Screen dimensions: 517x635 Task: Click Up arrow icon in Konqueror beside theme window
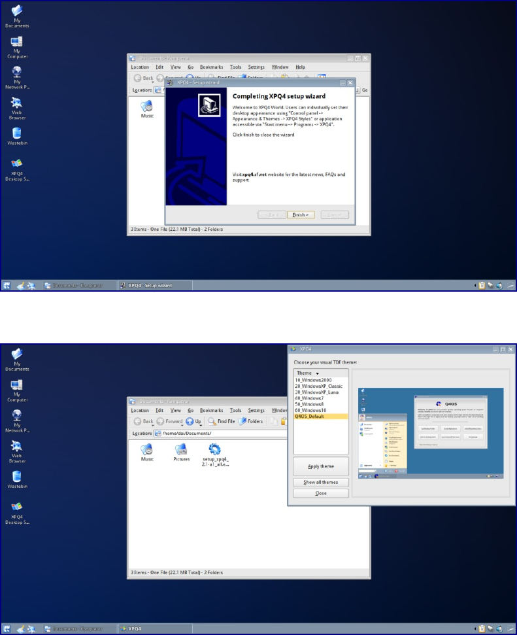click(190, 421)
